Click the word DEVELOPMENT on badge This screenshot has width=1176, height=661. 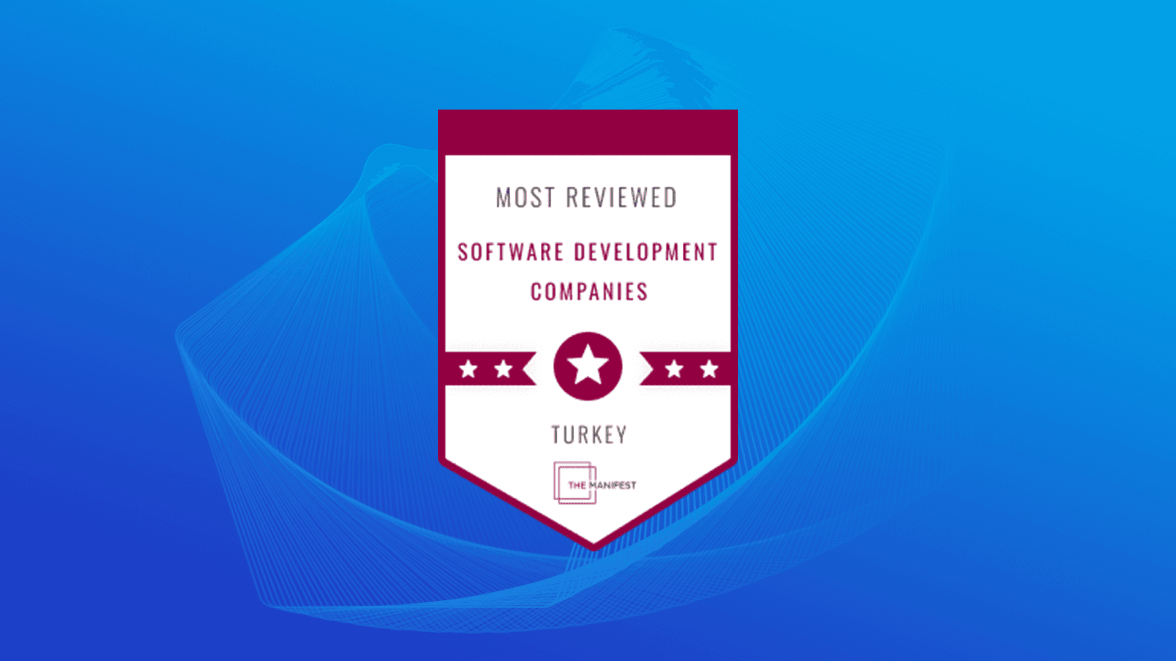(645, 252)
